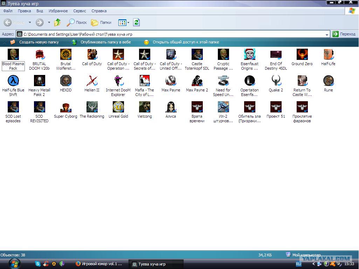Expand the address bar dropdown arrow
Viewport: 359px width, 269px height.
point(327,35)
